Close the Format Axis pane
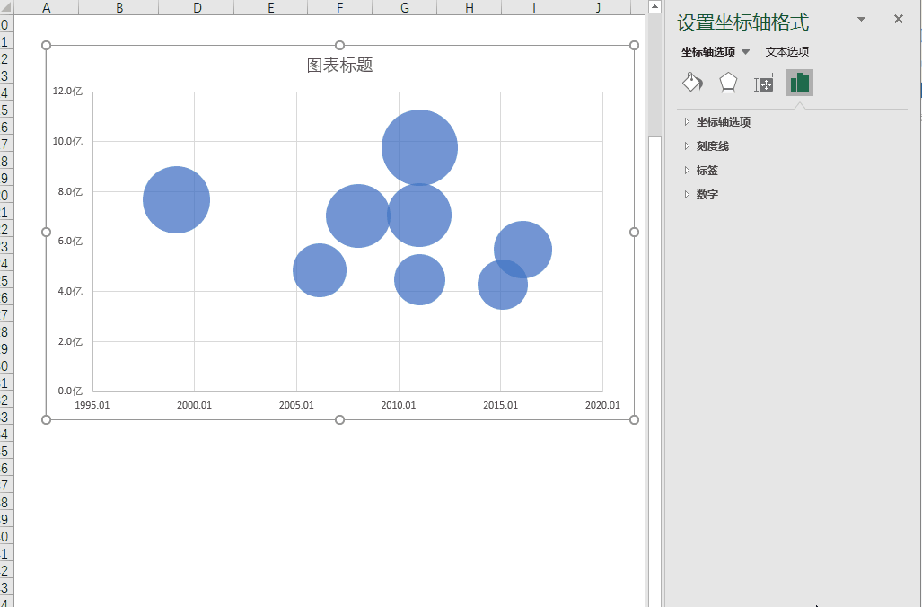 pos(899,20)
